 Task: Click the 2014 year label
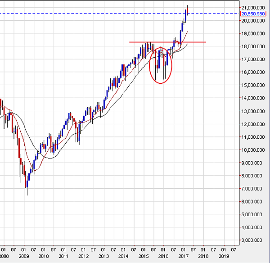tap(123, 256)
